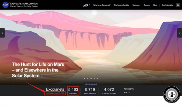The width and height of the screenshot is (182, 106).
Task: Advance to next slide arrow
Action: click(180, 33)
